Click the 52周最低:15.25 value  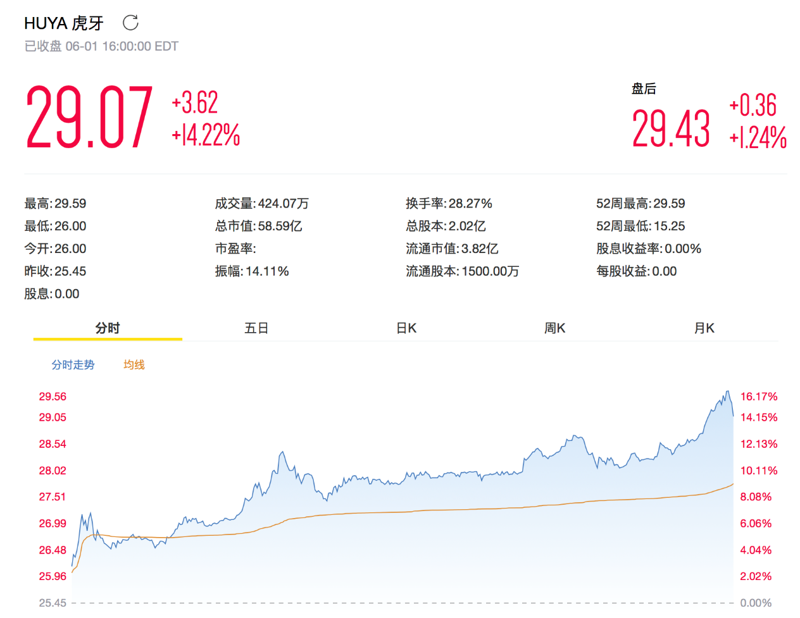(x=641, y=226)
